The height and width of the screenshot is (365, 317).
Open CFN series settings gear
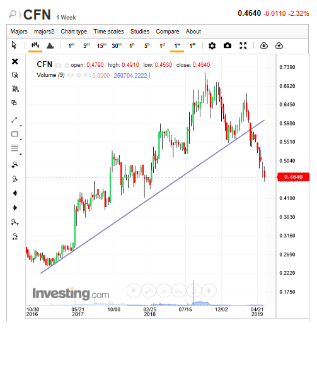(67, 66)
